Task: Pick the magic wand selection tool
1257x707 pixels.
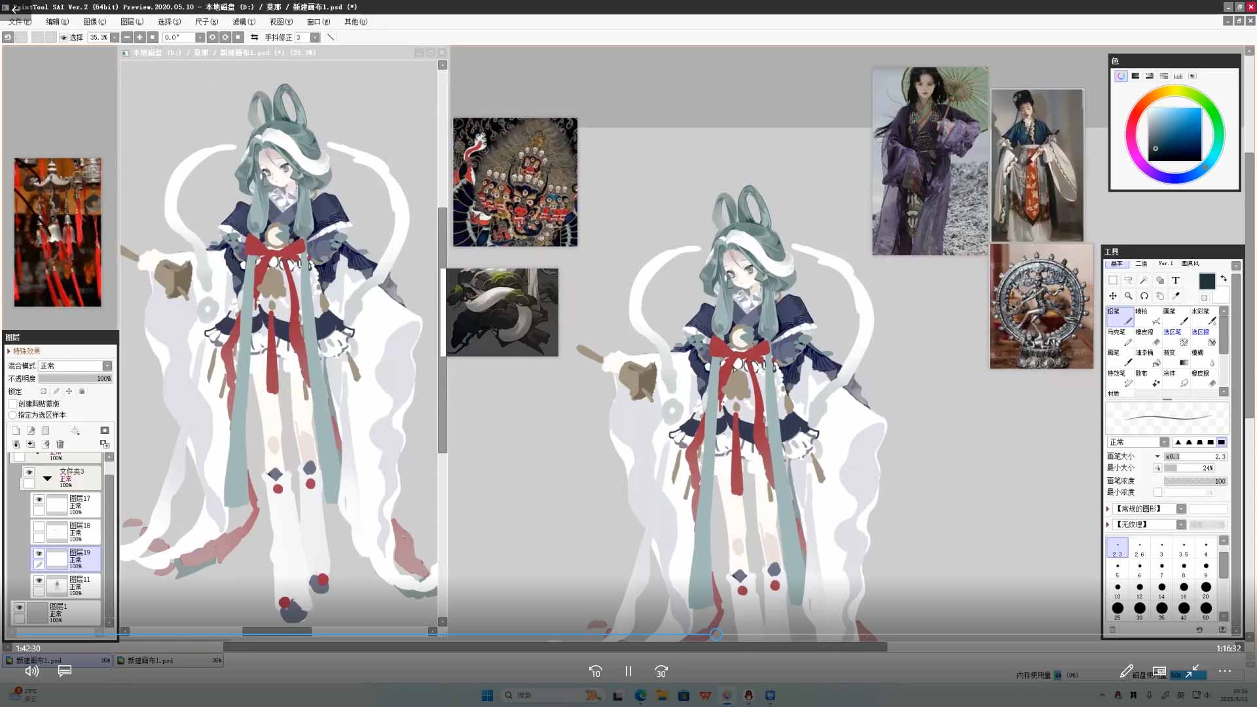Action: (1143, 280)
